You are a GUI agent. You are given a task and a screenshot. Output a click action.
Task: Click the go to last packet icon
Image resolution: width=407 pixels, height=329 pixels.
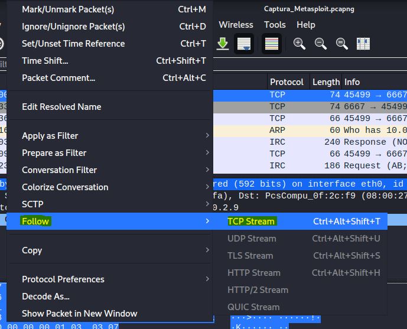[223, 44]
